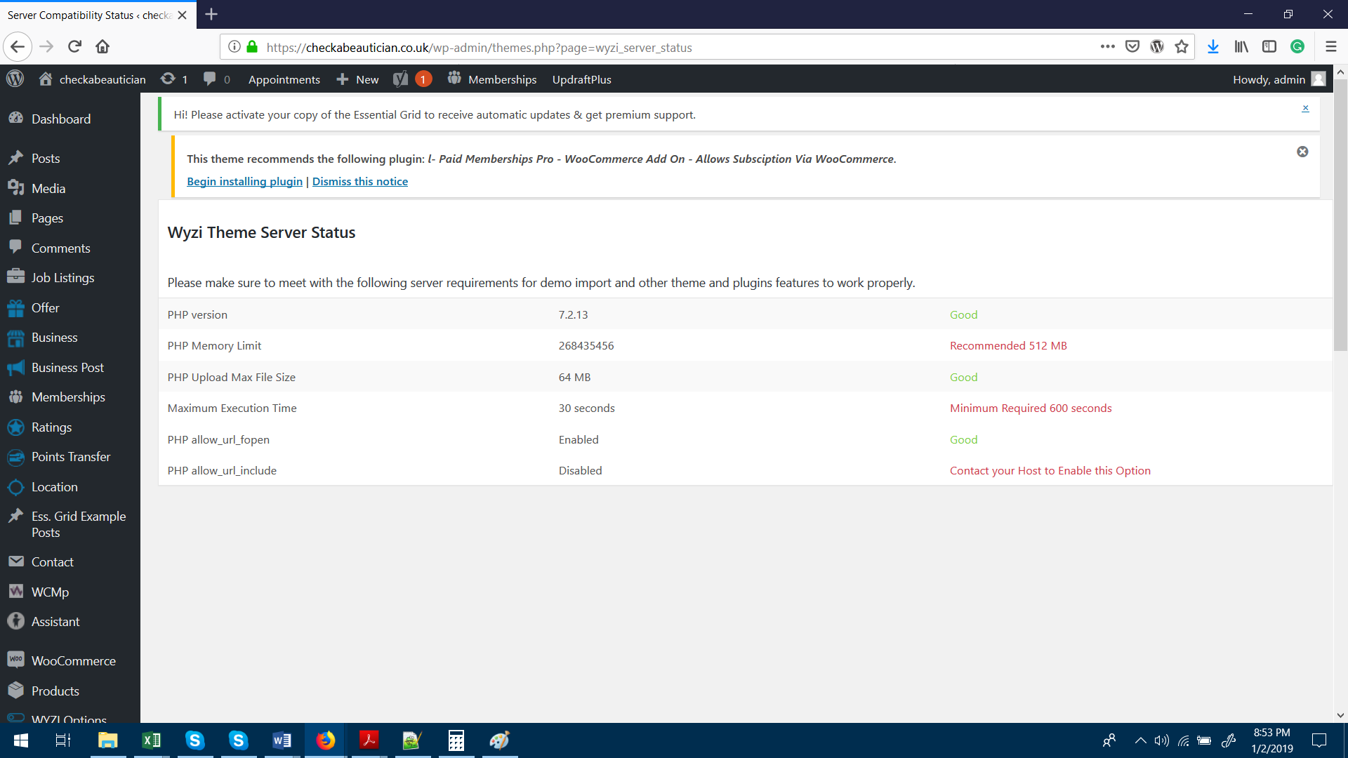Screen dimensions: 1348x758
Task: Select the Server Compatibility Status browser tab
Action: pyautogui.click(x=91, y=14)
